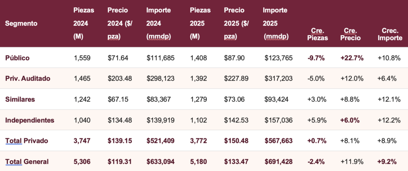The image size is (408, 171).
Task: Click the Importe 2025 (mmdp) column header
Action: click(275, 23)
